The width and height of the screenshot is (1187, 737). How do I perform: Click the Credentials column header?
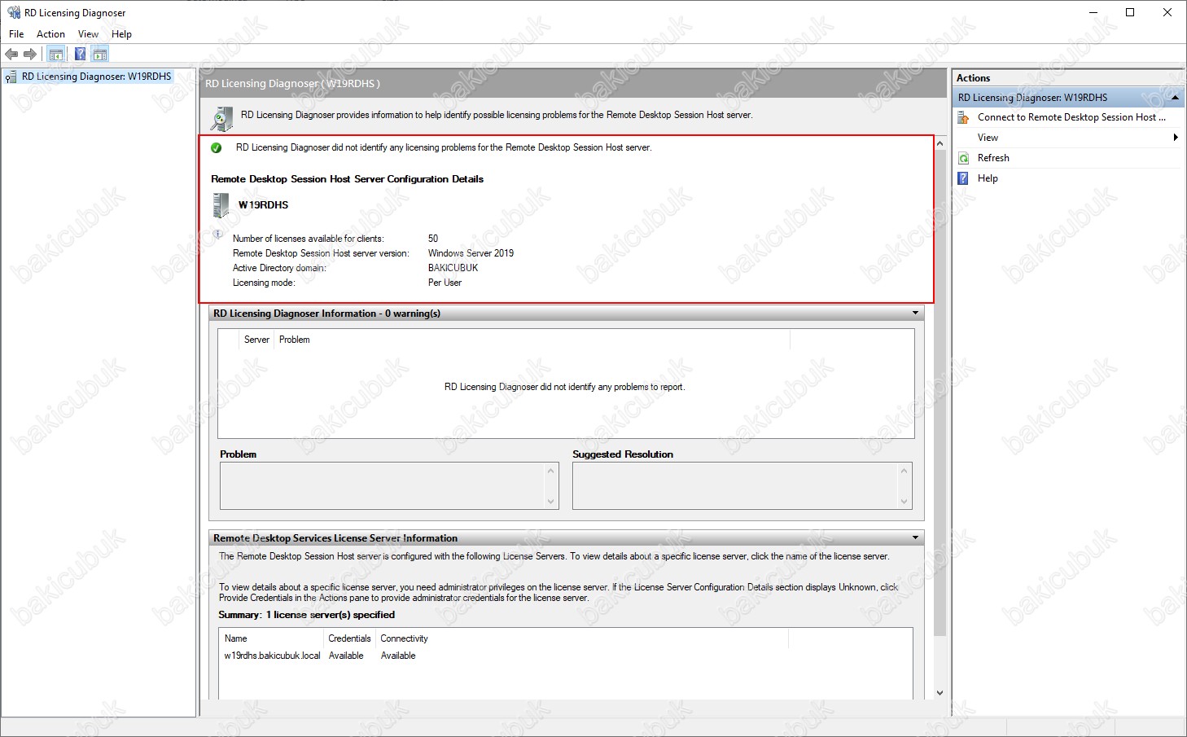[349, 638]
